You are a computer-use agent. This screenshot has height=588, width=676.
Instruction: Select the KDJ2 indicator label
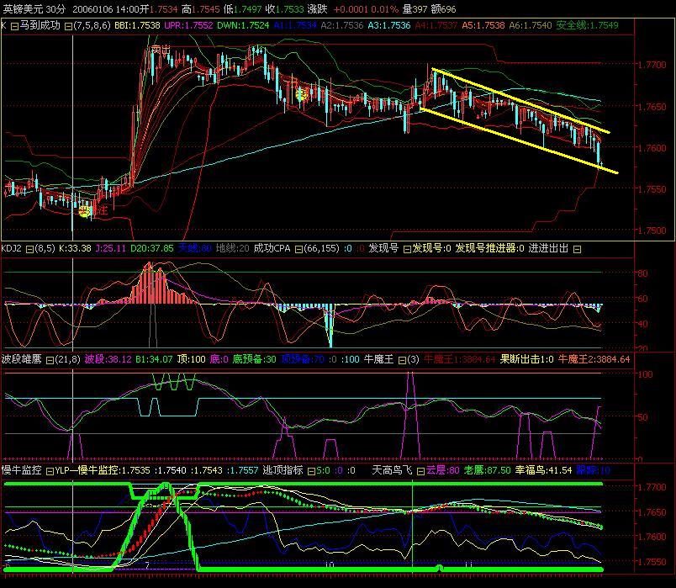pyautogui.click(x=12, y=248)
